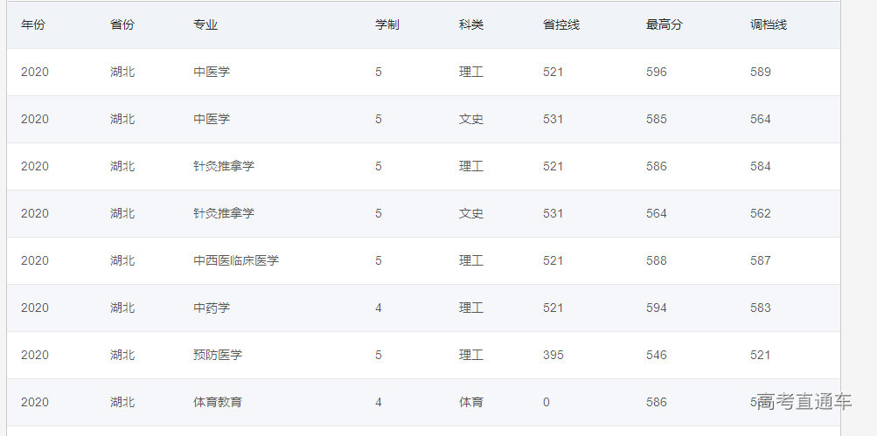
Task: Click the highest score value 546
Action: click(x=657, y=355)
